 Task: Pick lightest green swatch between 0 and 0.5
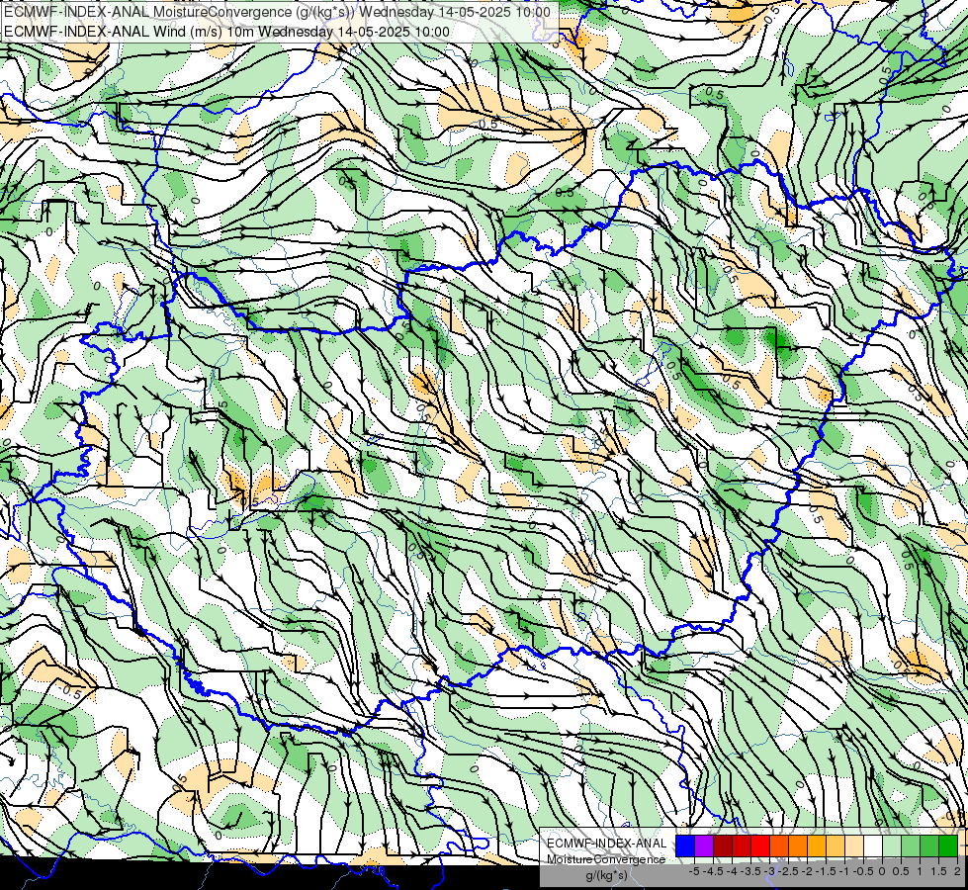click(x=892, y=845)
